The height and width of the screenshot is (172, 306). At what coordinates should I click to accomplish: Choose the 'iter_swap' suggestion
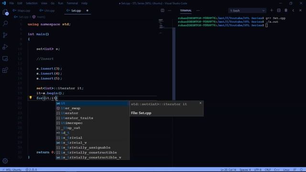tap(92, 108)
